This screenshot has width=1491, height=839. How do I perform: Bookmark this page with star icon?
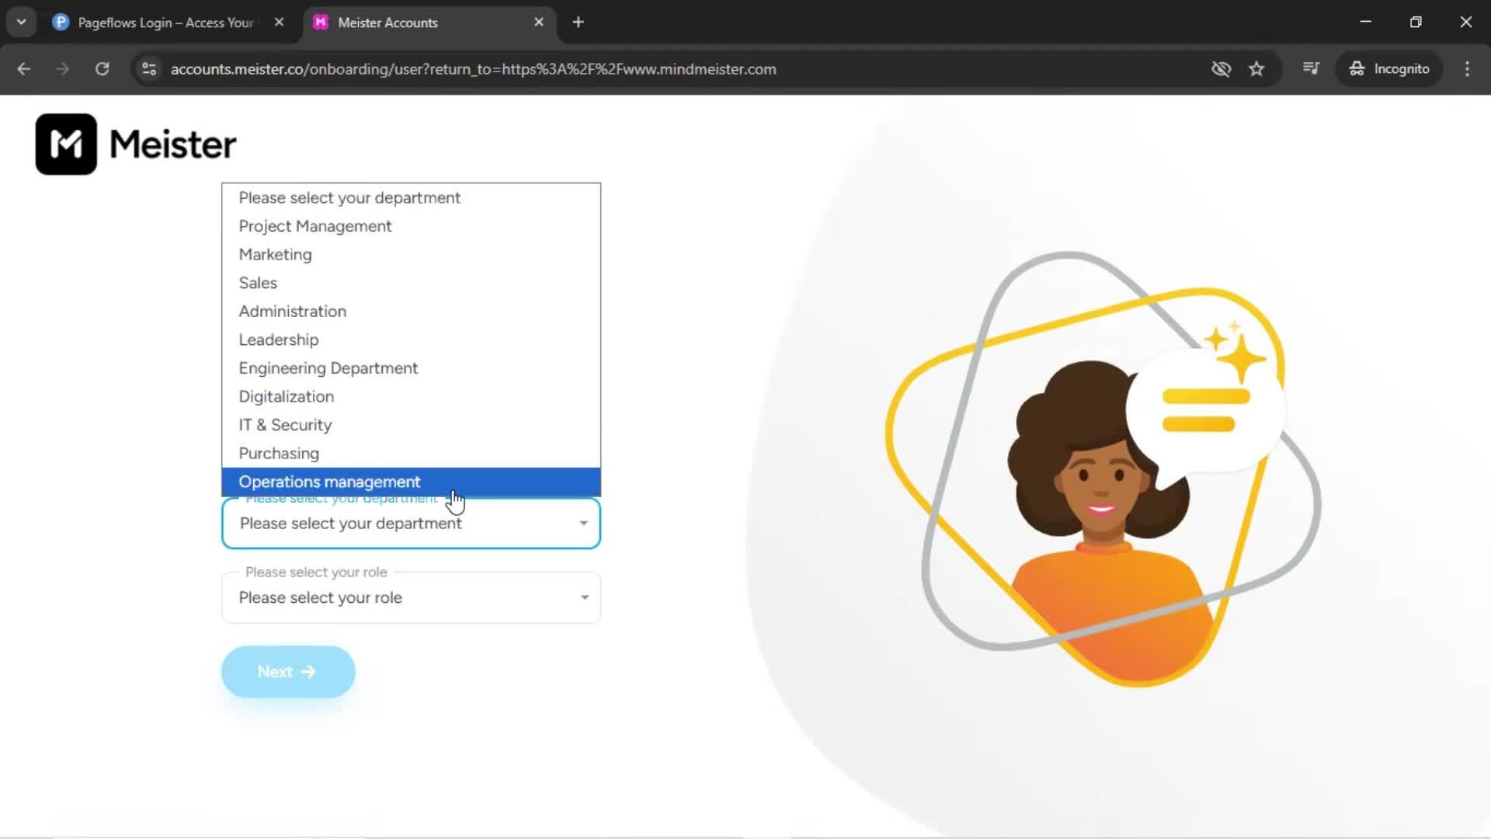1256,69
